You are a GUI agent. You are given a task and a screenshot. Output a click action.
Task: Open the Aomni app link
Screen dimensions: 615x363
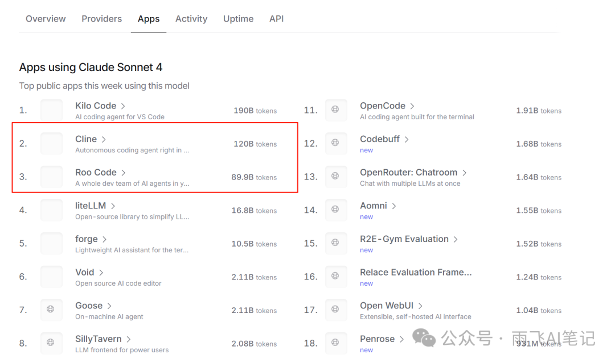(x=374, y=206)
